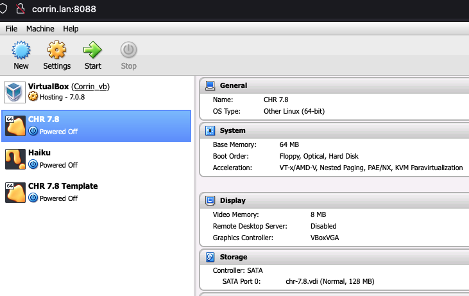The height and width of the screenshot is (296, 469).
Task: Click the New button label
Action: pos(21,66)
